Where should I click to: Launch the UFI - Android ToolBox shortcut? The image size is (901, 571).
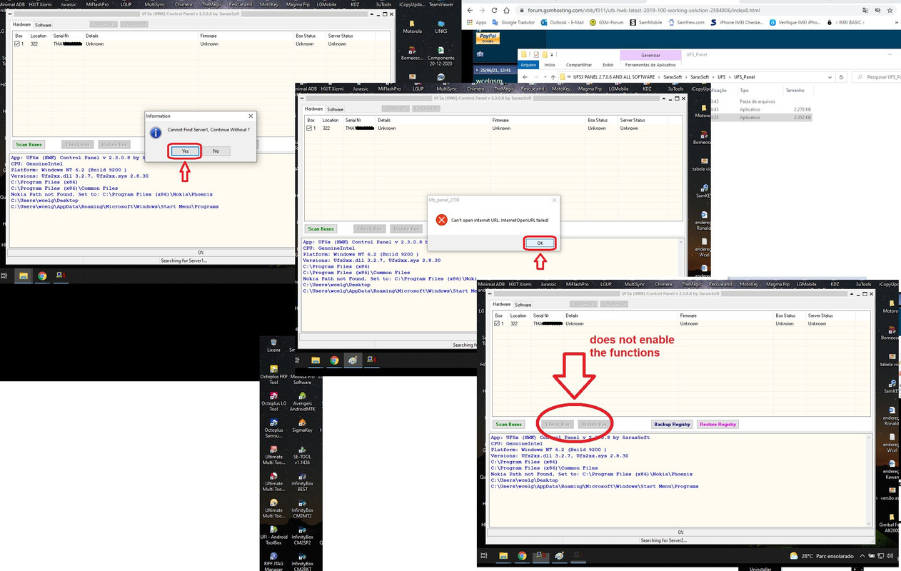273,535
